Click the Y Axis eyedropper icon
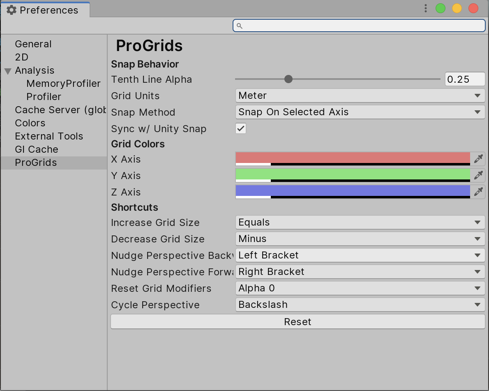Screen dimensions: 489x391 click(478, 175)
